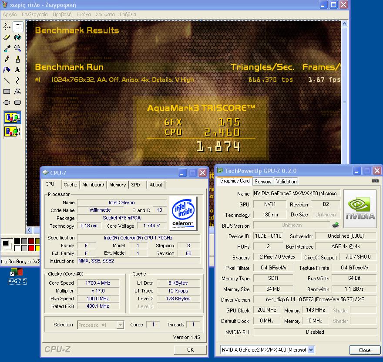Pick the black swatch in Paint palette
Viewport: 383px width, 362px height.
17,241
